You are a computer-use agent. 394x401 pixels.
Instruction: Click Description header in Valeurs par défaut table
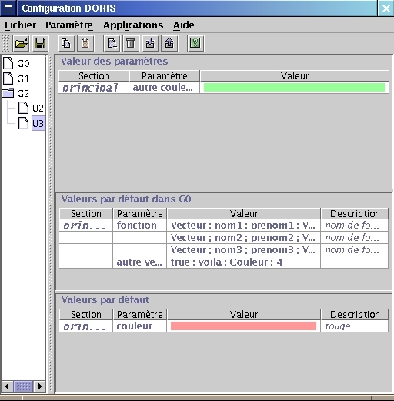pos(355,314)
